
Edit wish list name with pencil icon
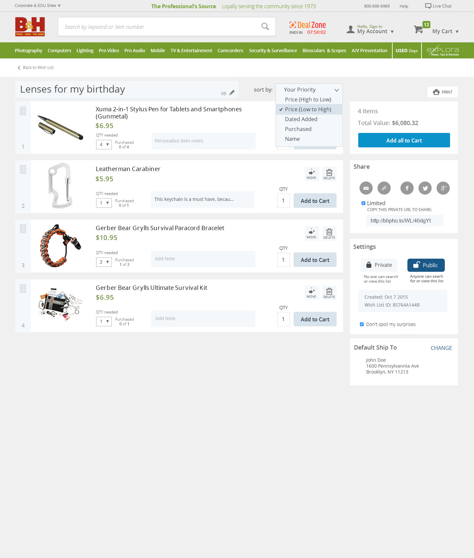(232, 93)
